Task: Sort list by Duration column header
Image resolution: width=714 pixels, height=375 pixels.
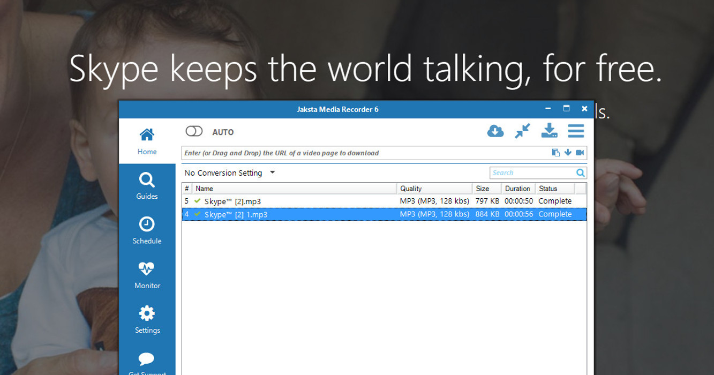Action: (x=517, y=189)
